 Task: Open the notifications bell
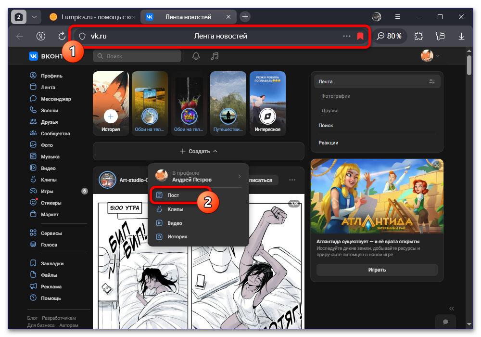(196, 56)
